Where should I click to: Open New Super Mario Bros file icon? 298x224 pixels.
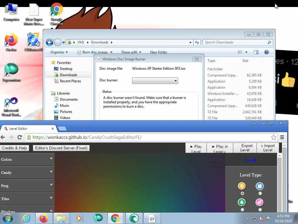pyautogui.click(x=34, y=14)
